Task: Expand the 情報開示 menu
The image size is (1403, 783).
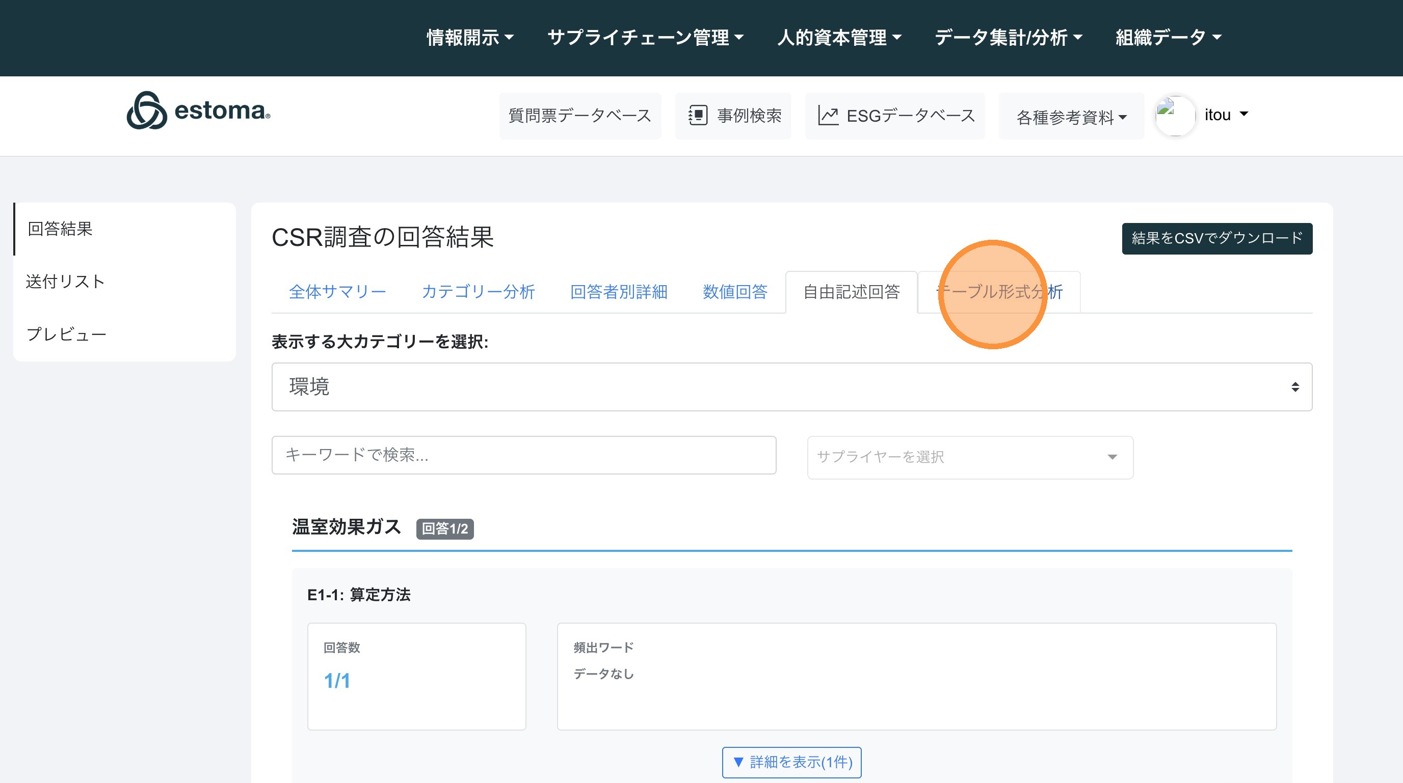Action: click(x=469, y=38)
